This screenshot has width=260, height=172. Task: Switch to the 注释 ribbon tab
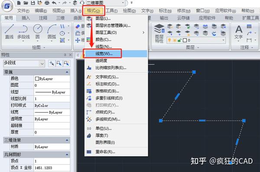tap(43, 18)
